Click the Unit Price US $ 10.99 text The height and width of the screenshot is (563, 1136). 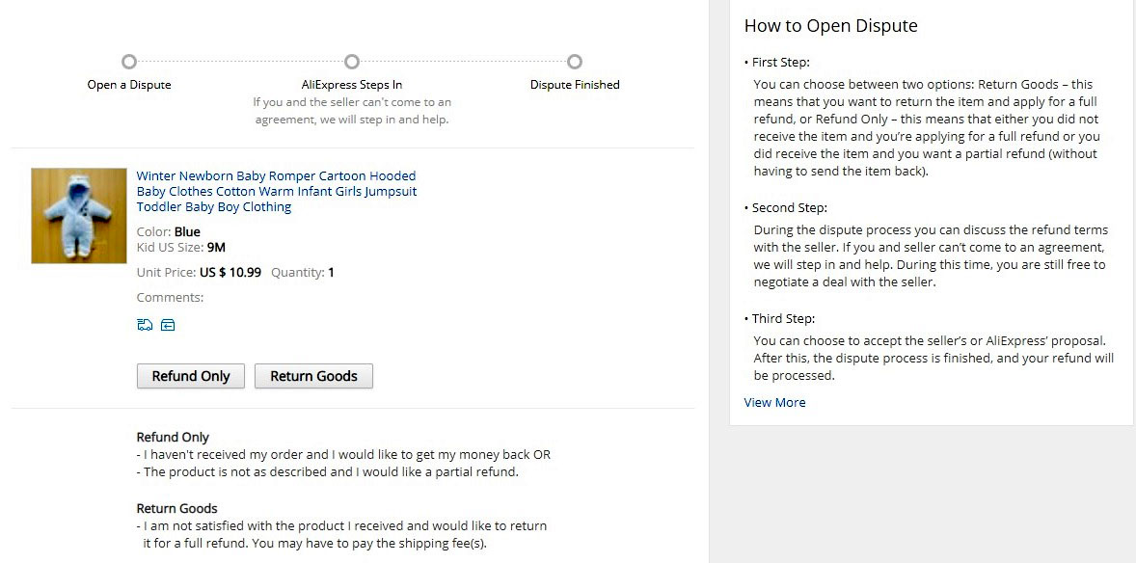point(199,273)
